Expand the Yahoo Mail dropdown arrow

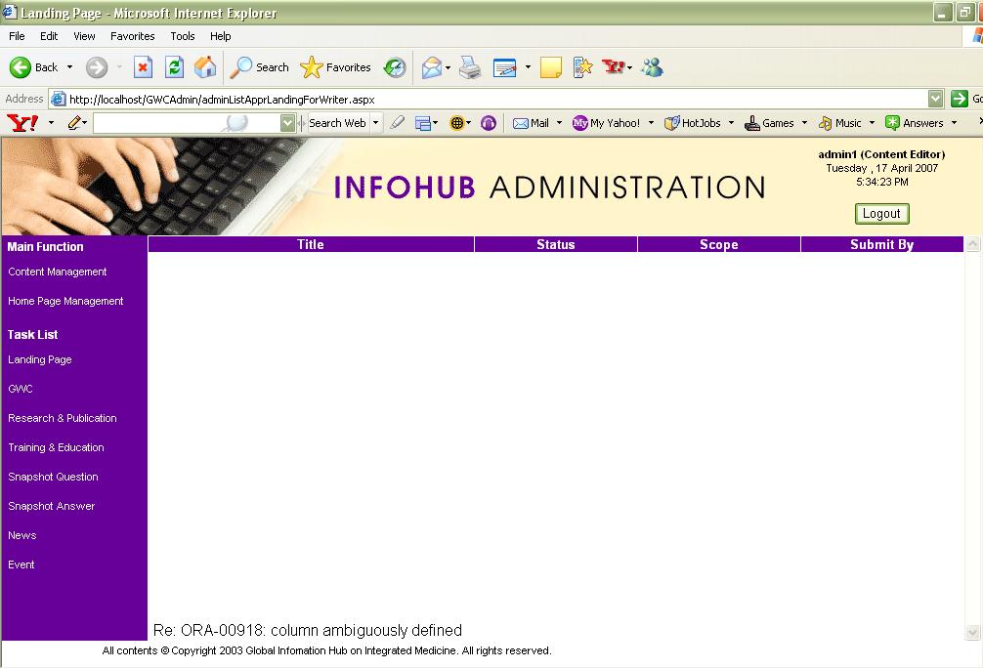pyautogui.click(x=559, y=123)
